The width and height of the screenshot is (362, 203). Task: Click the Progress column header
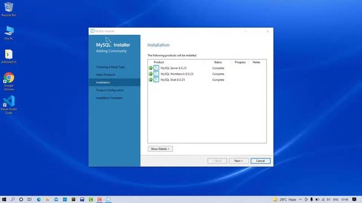(240, 62)
